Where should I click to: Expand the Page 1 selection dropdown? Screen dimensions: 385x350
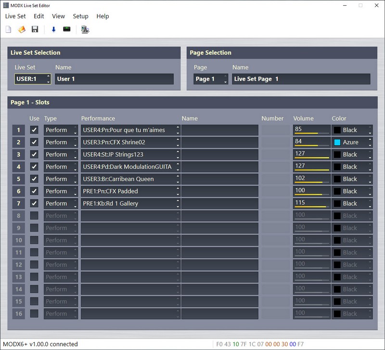tap(211, 79)
